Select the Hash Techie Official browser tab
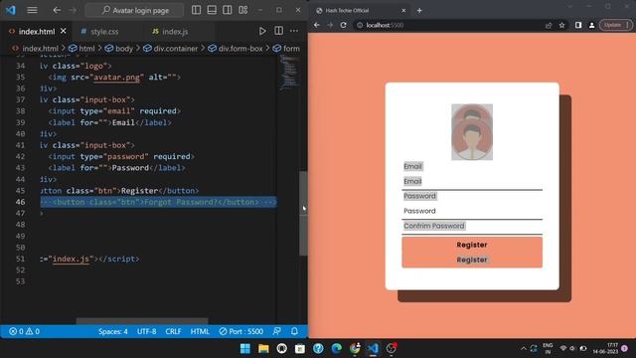 coord(361,11)
